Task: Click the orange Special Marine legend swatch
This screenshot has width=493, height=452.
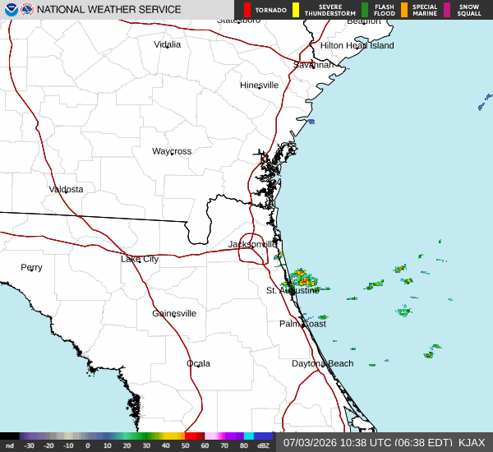Action: point(404,10)
